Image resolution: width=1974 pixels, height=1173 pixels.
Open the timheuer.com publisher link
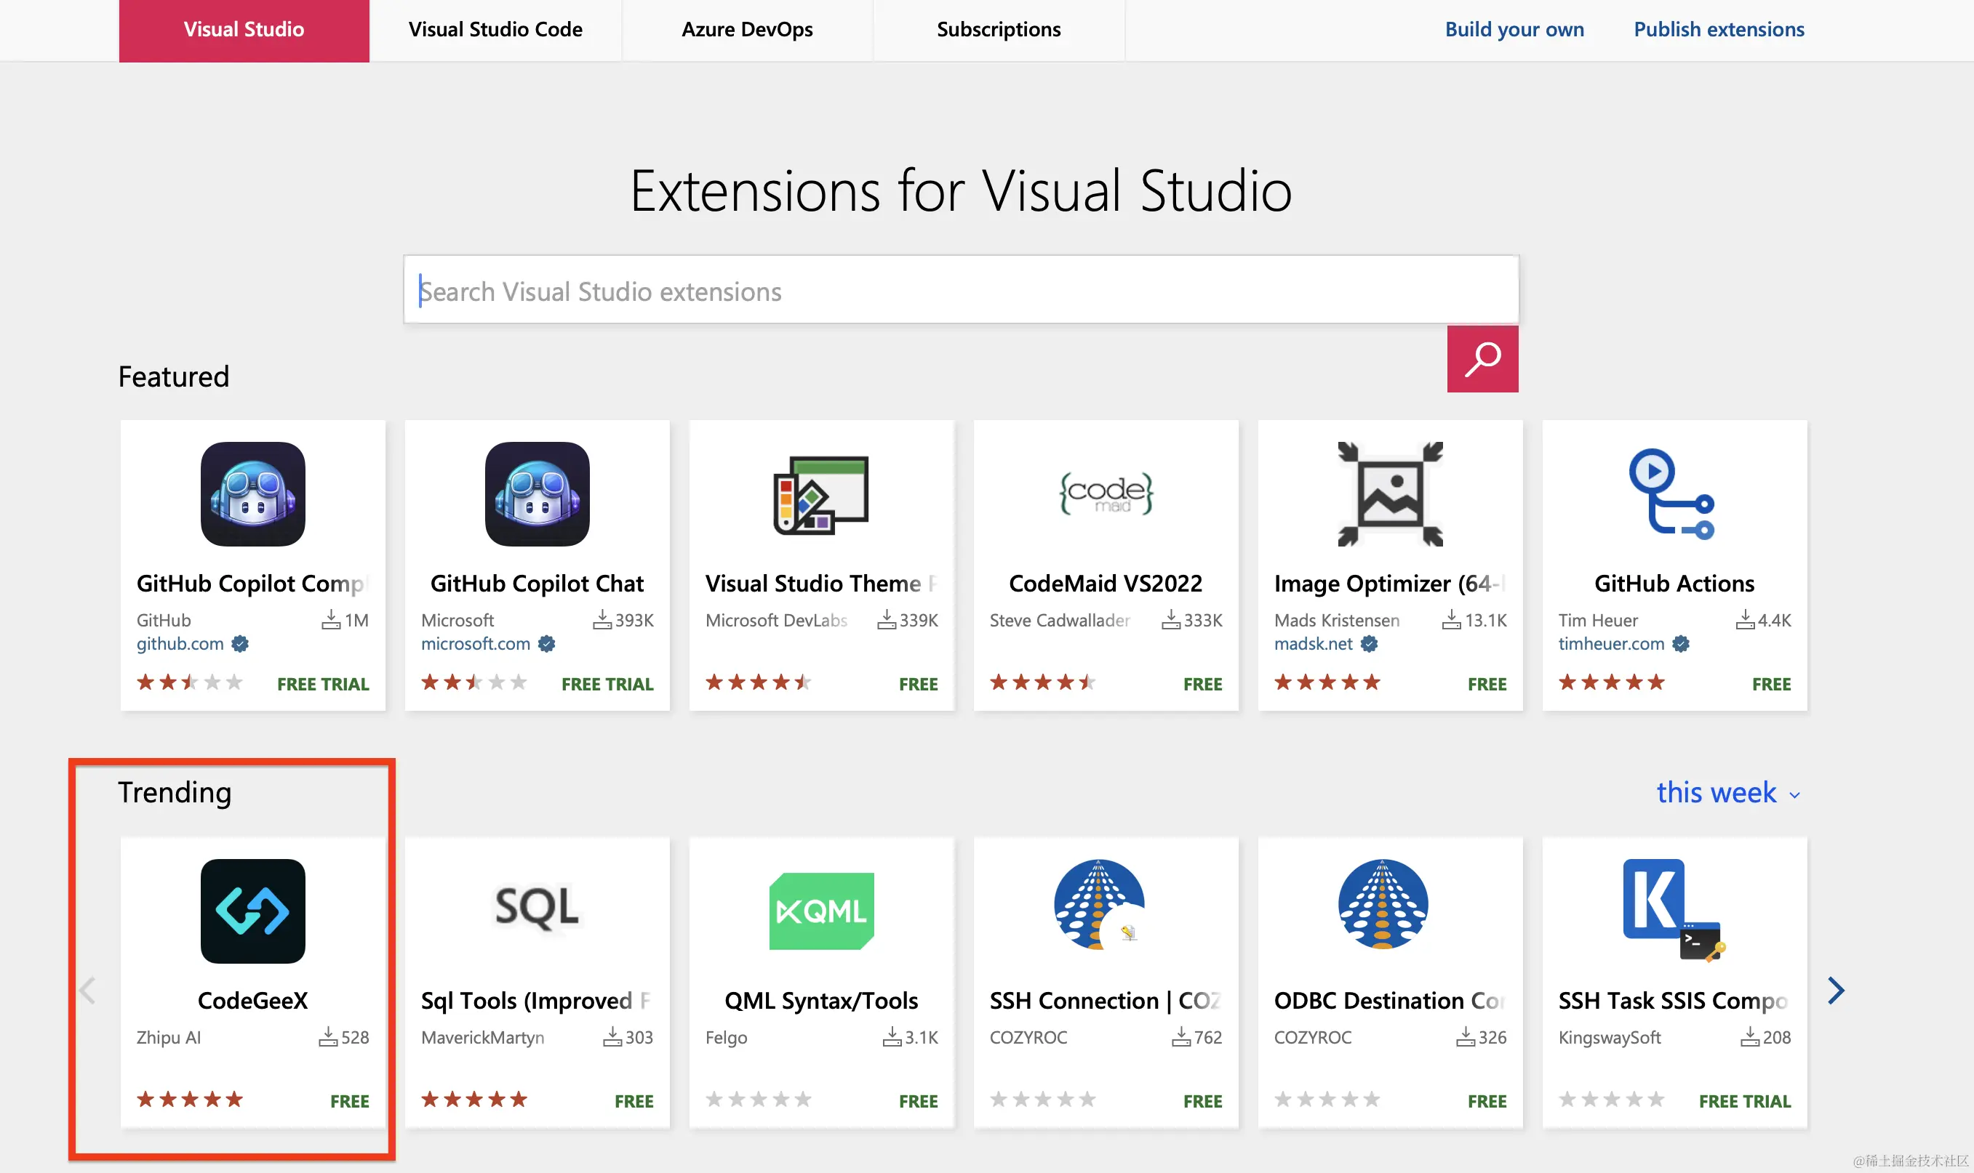tap(1612, 644)
